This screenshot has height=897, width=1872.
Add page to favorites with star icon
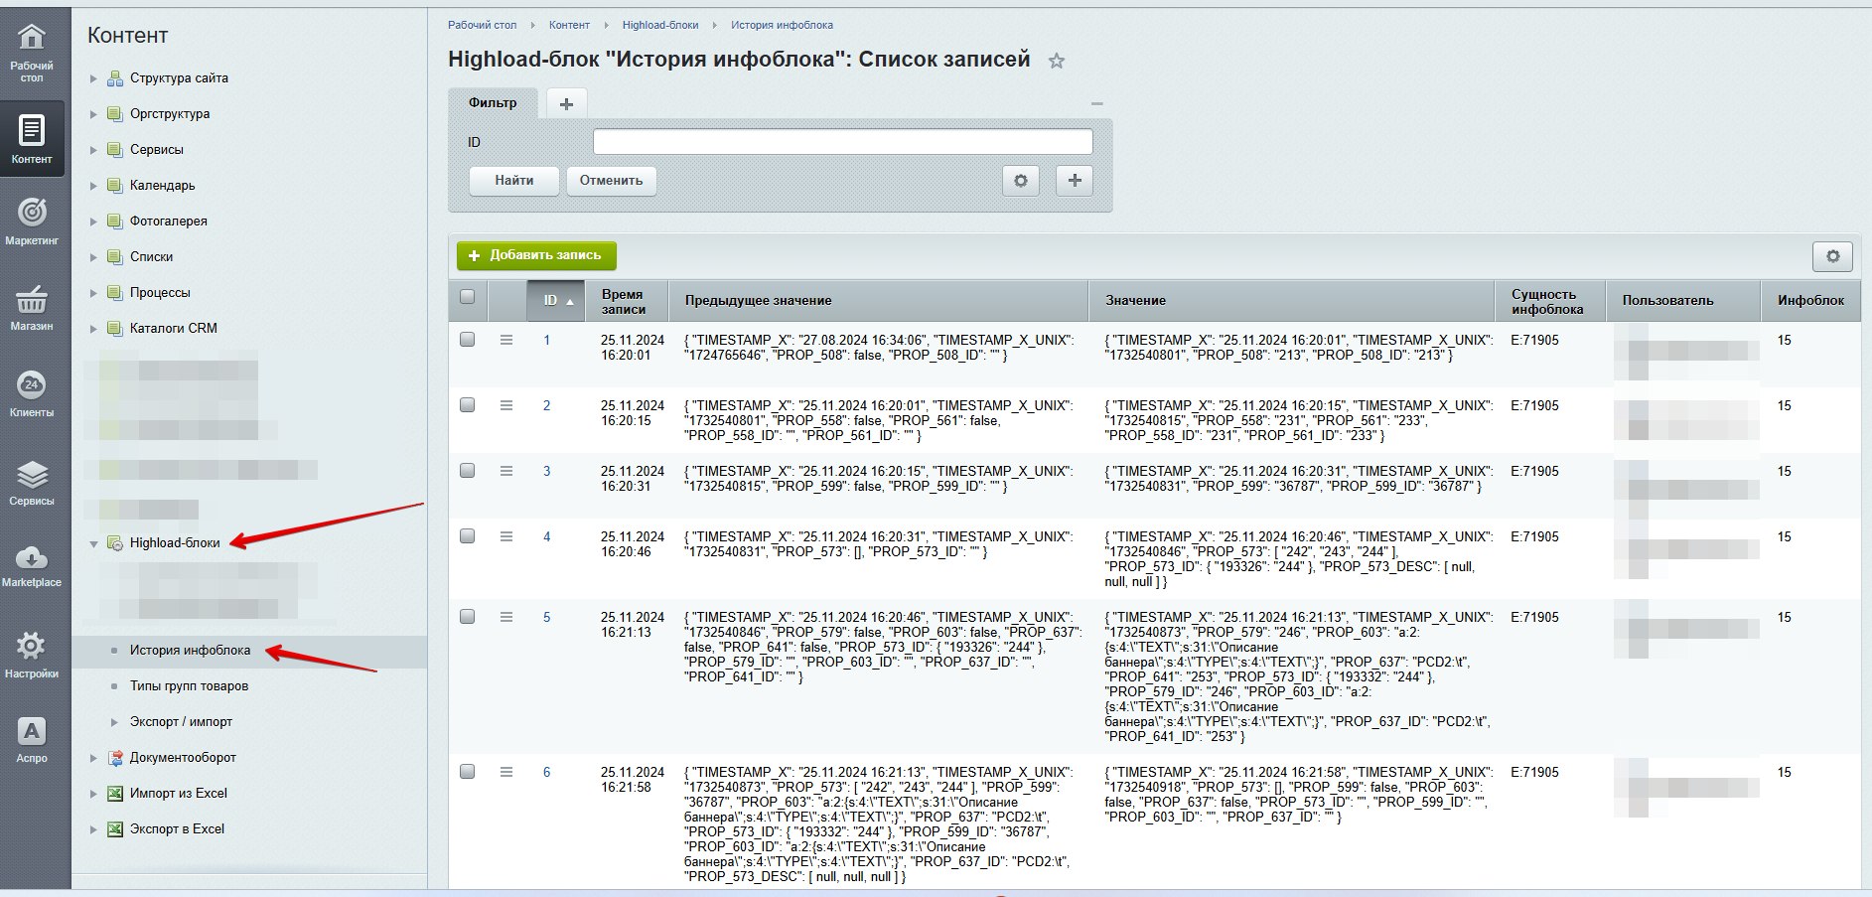pyautogui.click(x=1057, y=61)
